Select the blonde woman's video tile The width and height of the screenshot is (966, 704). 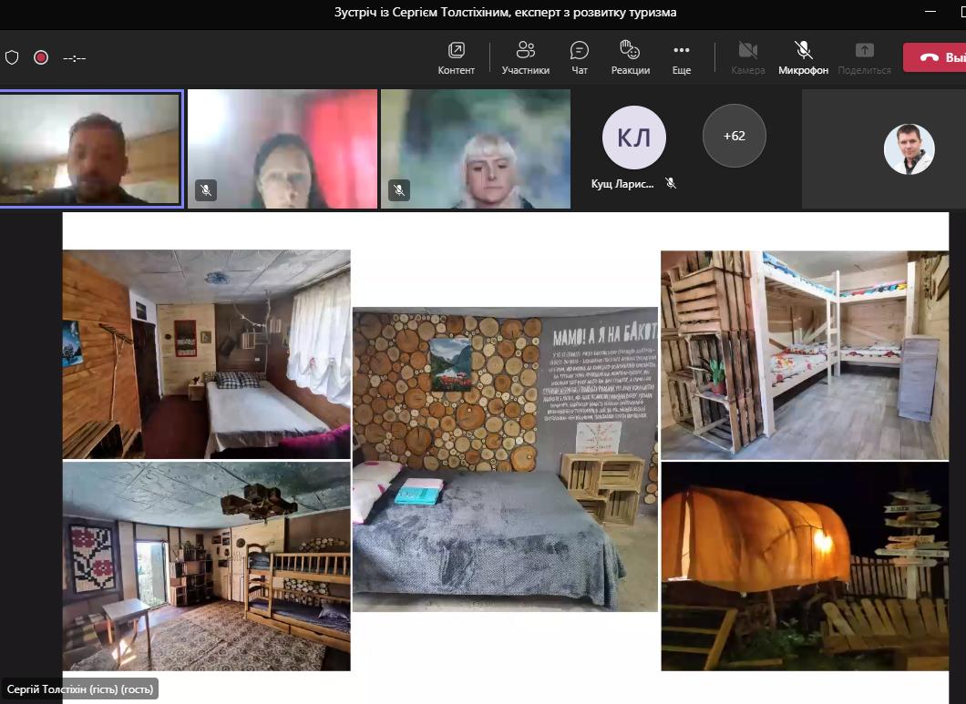click(475, 149)
